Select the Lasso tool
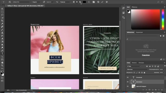The height and width of the screenshot is (93, 166). click(x=2, y=15)
